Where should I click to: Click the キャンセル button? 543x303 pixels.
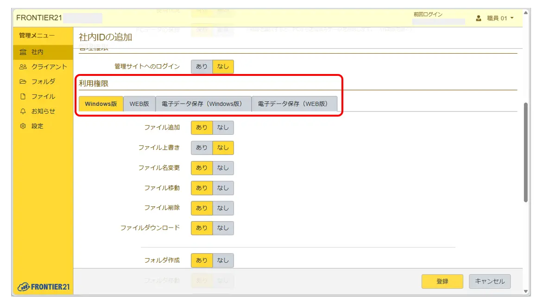point(489,281)
